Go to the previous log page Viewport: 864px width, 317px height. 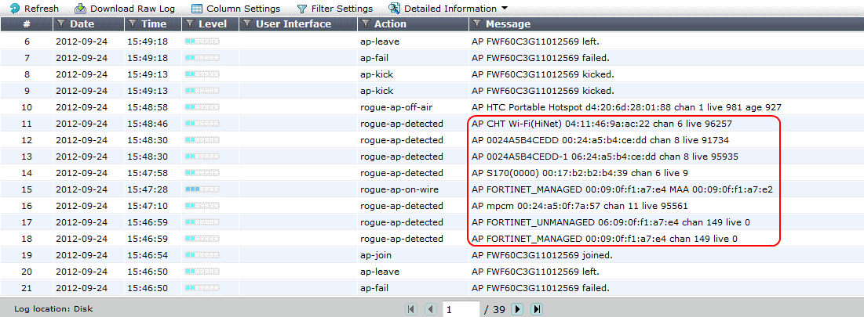[x=431, y=309]
